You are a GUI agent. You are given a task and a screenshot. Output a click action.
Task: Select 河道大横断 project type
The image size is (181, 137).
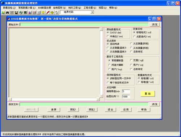116,65
